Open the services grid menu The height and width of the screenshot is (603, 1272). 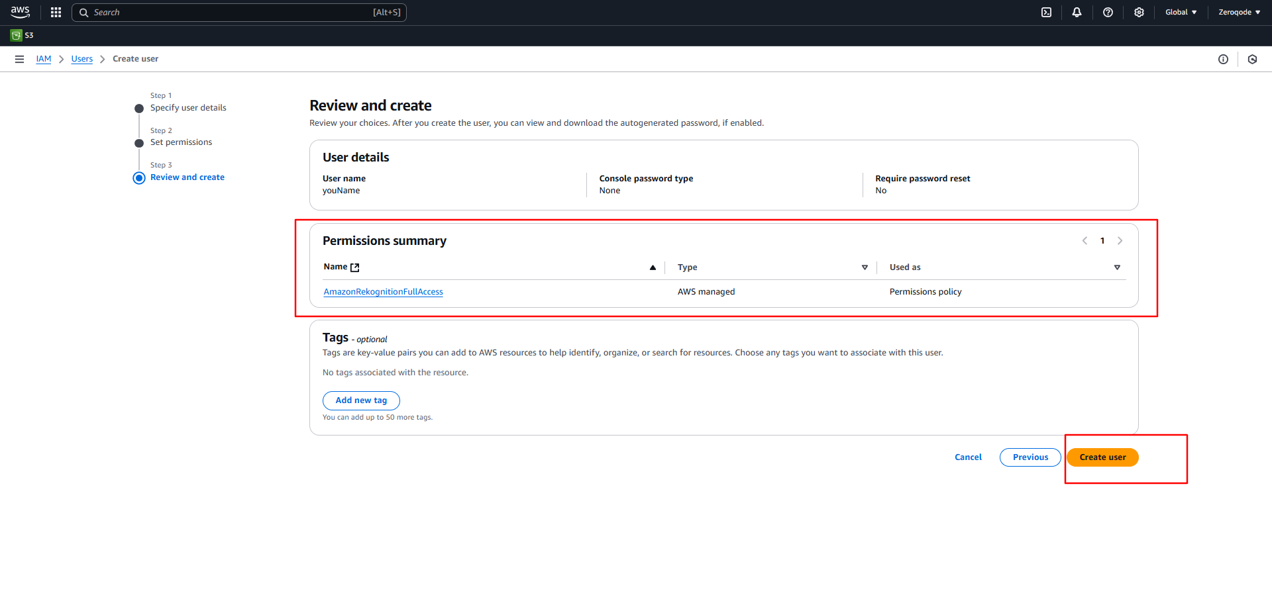click(56, 12)
